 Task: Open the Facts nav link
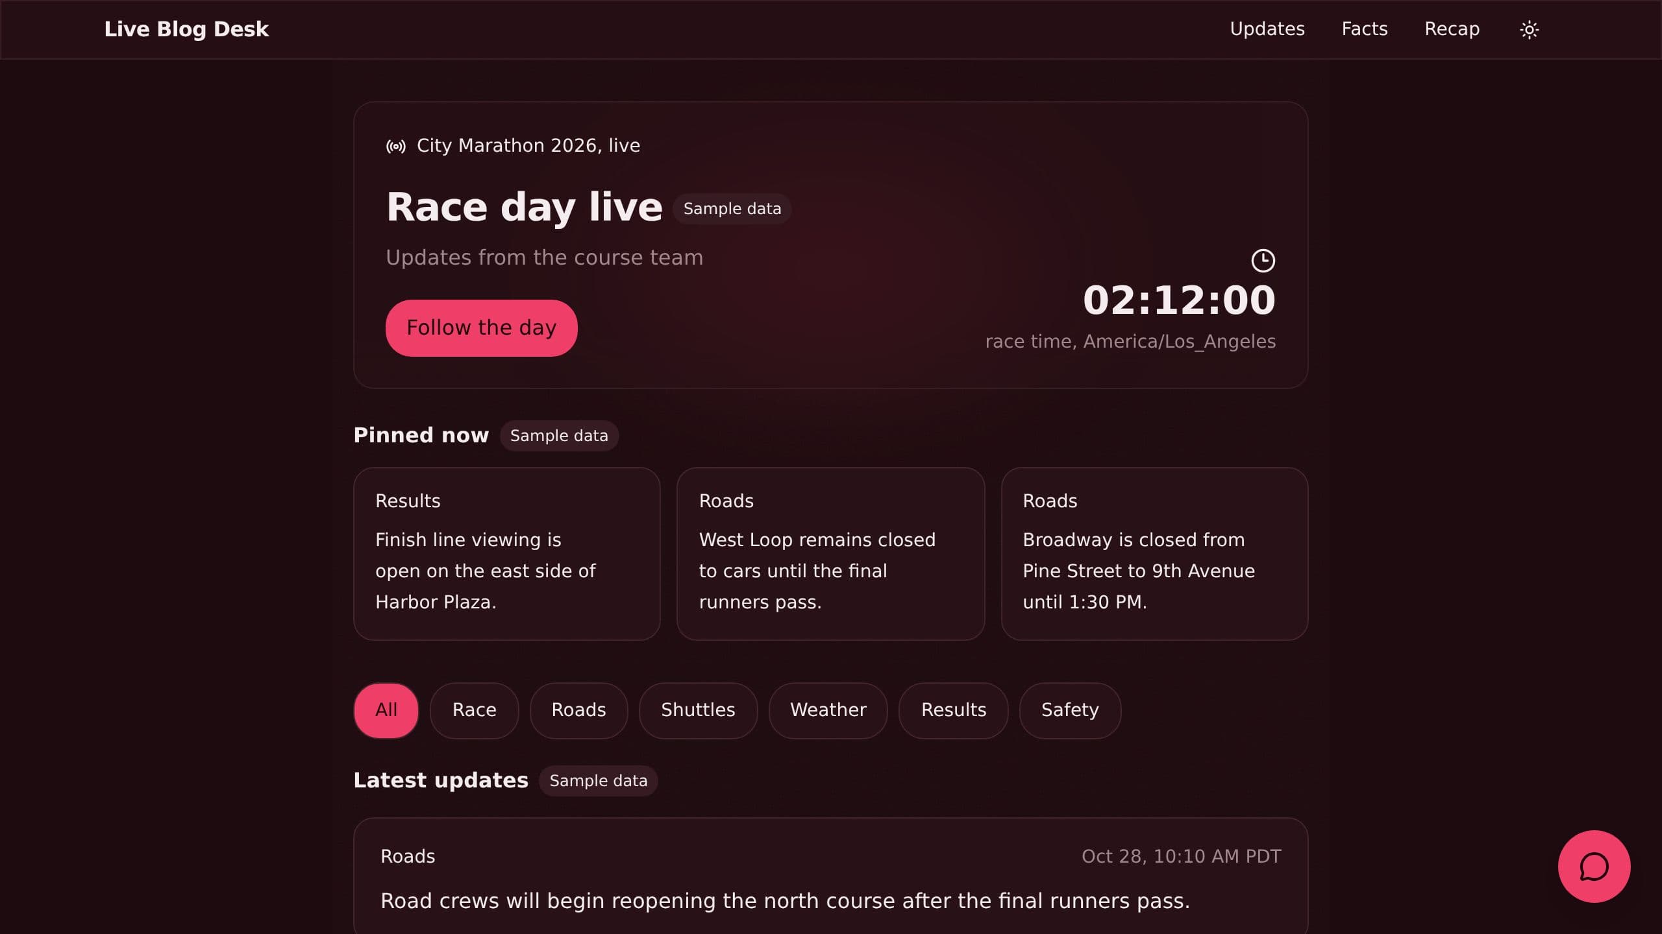tap(1365, 29)
